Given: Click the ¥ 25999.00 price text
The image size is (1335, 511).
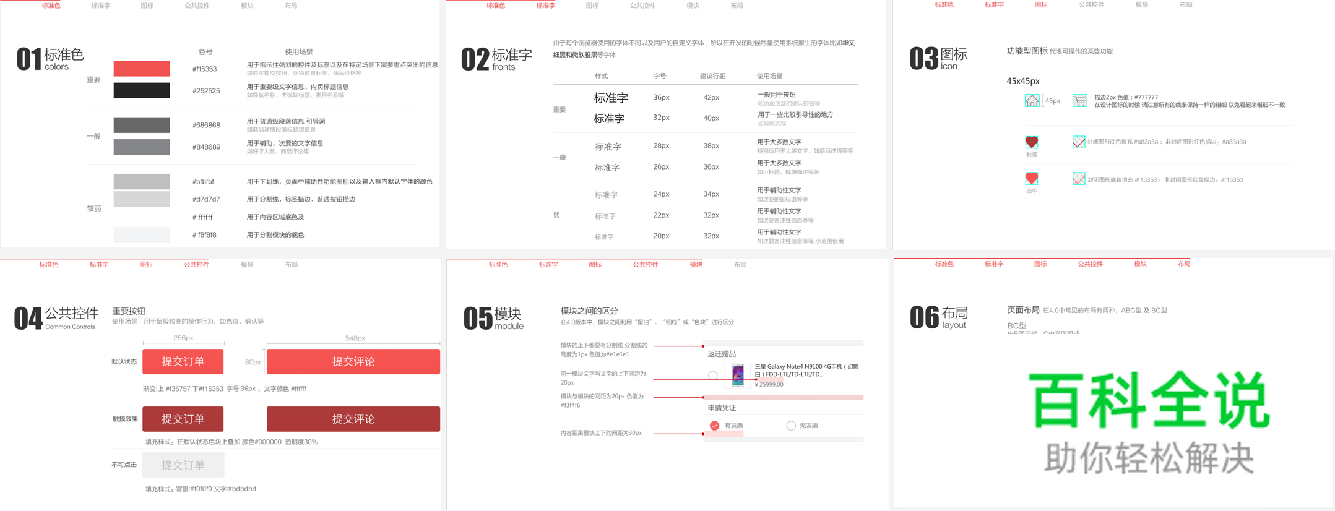Looking at the screenshot, I should point(769,385).
